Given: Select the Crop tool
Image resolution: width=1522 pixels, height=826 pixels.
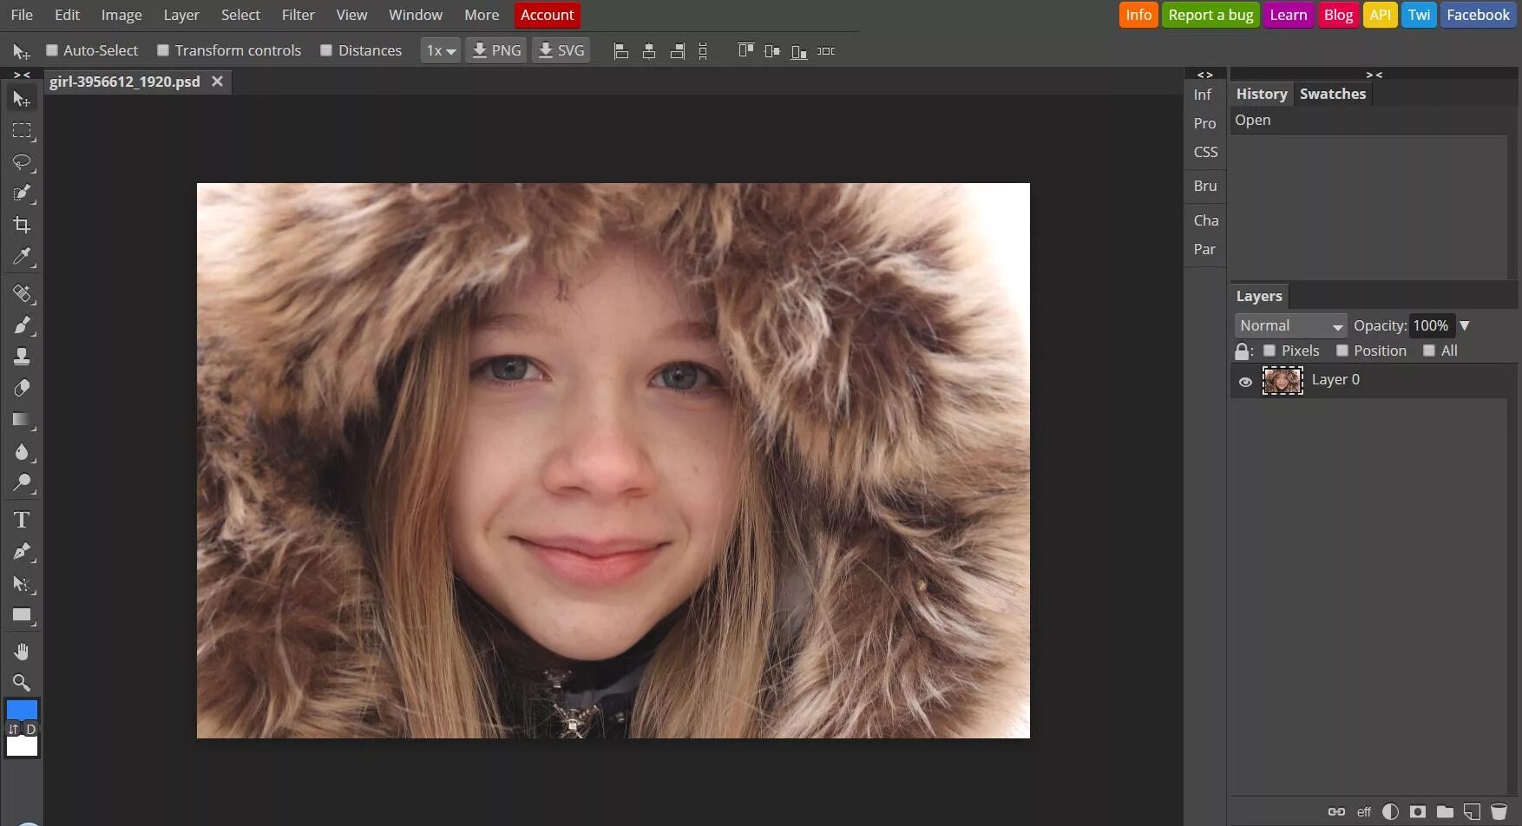Looking at the screenshot, I should coord(22,225).
